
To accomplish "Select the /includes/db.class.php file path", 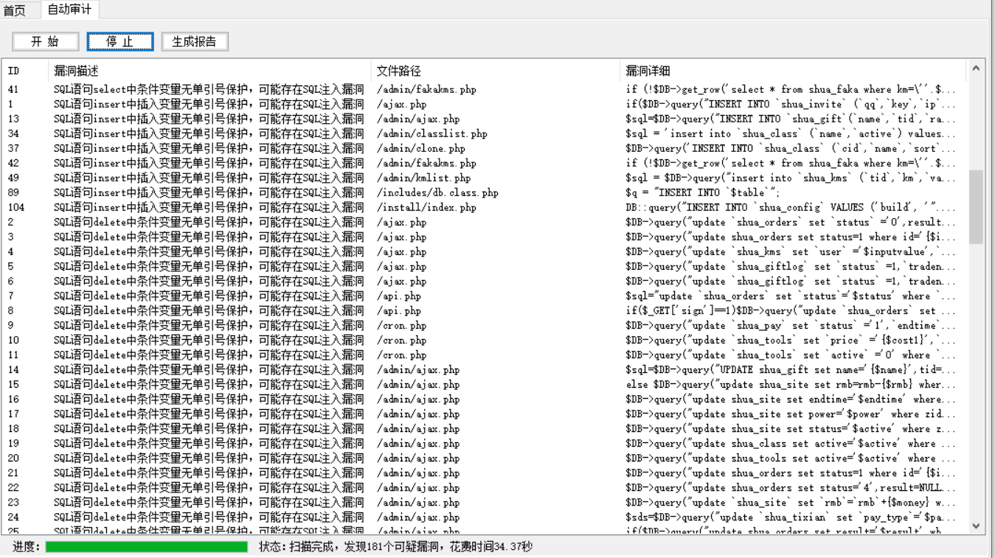I will click(x=437, y=192).
